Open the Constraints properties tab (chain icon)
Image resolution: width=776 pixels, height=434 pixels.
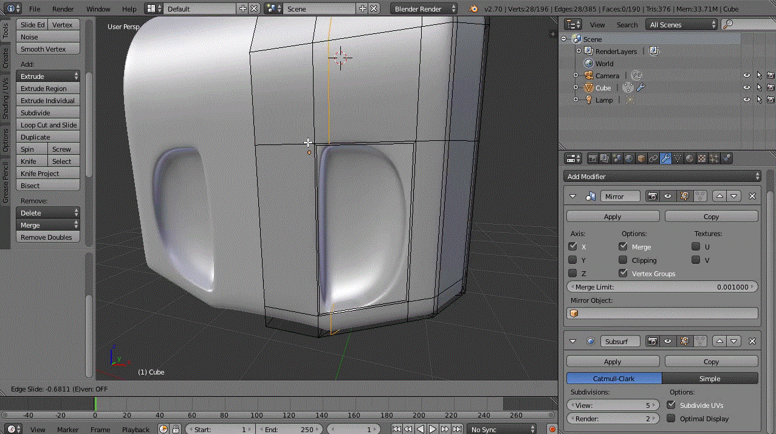coord(653,158)
